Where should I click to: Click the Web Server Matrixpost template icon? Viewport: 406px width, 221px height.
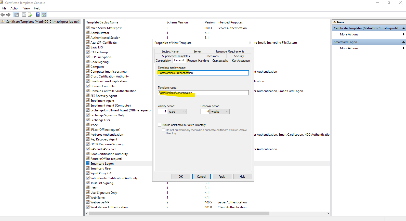(88, 28)
